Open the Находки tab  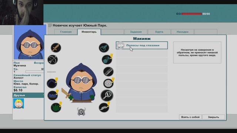tap(183, 32)
